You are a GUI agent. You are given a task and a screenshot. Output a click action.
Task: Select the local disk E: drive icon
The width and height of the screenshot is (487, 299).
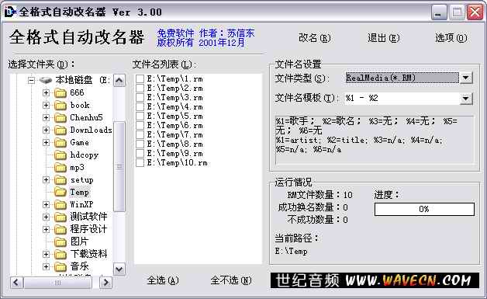point(46,80)
